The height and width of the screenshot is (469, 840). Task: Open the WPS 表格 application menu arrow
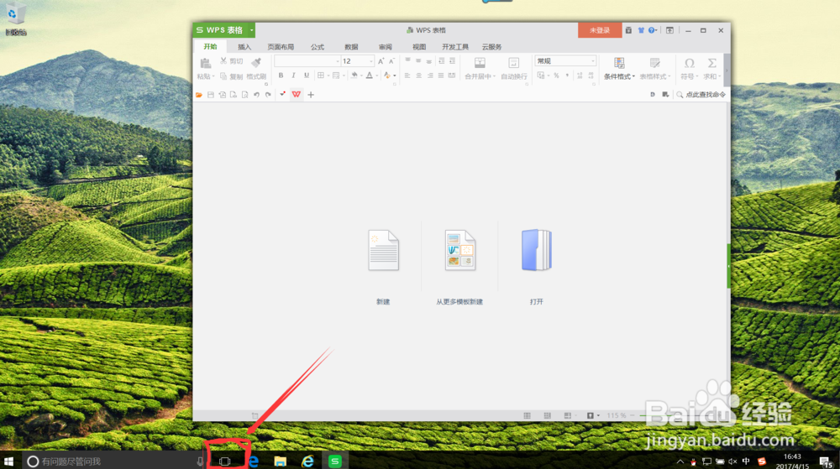click(251, 30)
